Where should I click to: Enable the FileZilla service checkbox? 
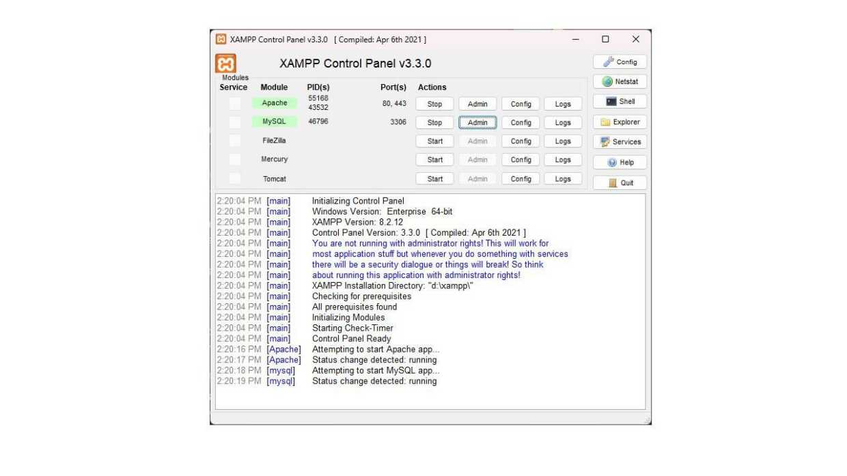(x=234, y=141)
